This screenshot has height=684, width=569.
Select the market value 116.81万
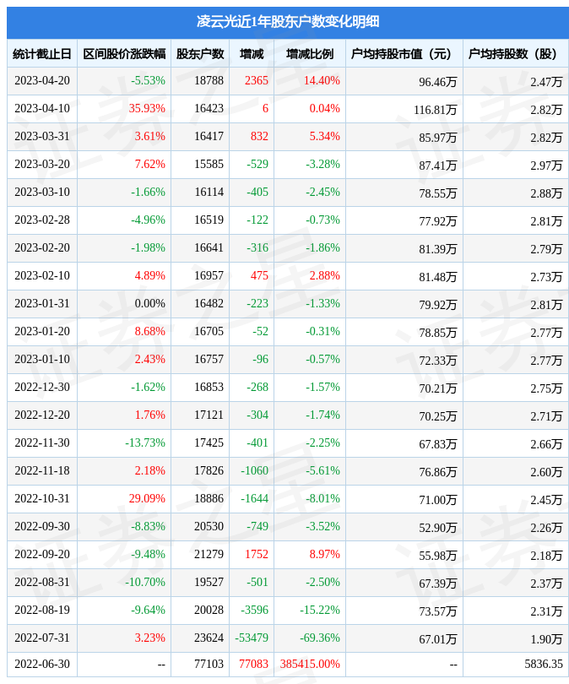coord(435,110)
